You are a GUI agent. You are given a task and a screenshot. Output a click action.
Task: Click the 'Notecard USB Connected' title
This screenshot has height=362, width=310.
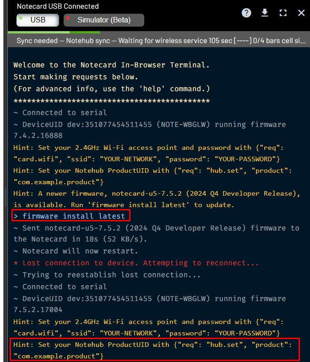pyautogui.click(x=58, y=6)
